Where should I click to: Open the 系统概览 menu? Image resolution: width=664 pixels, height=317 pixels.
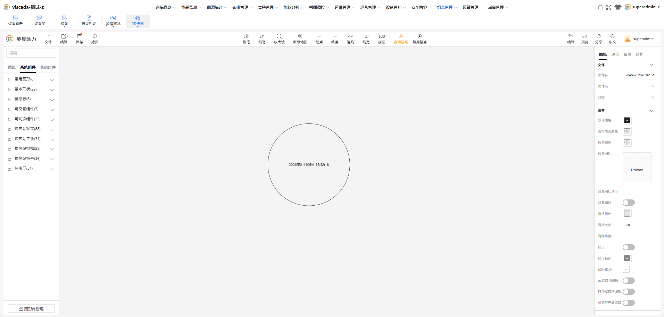pyautogui.click(x=165, y=7)
